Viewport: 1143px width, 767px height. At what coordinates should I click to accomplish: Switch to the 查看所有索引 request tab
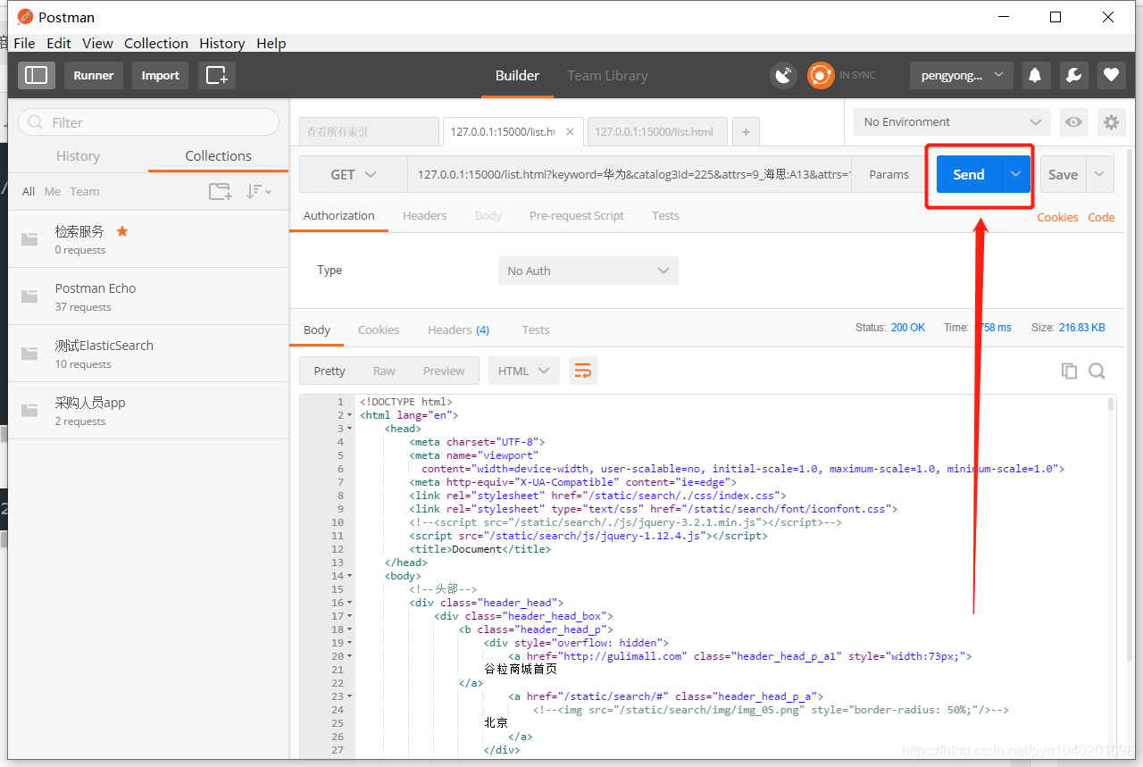[369, 131]
